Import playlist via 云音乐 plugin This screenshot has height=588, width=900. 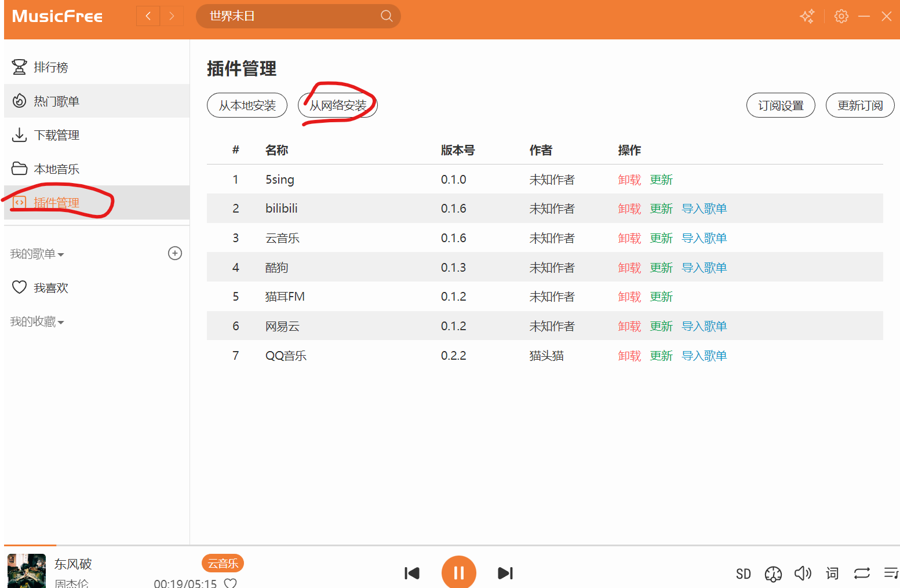pos(704,238)
